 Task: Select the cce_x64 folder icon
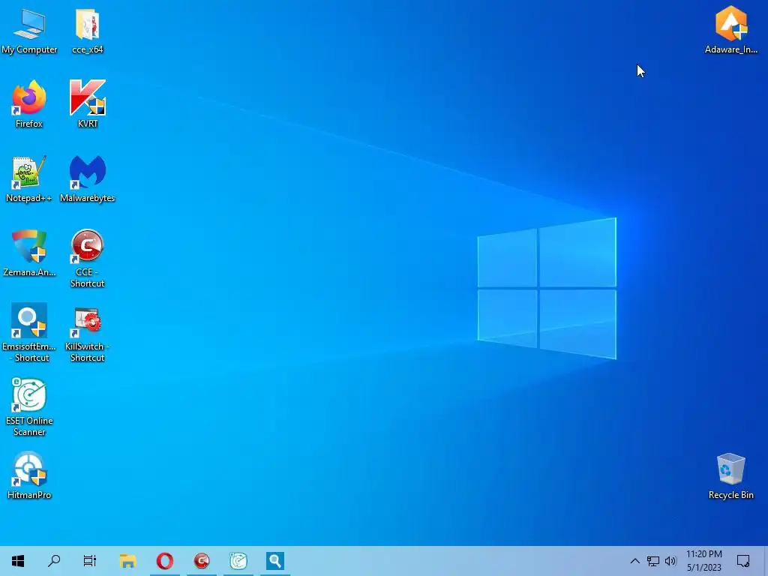click(87, 30)
